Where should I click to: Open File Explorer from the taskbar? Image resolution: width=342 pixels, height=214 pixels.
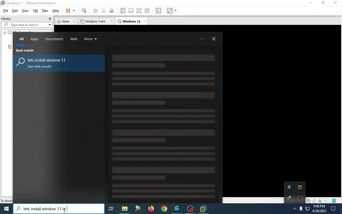click(x=125, y=209)
